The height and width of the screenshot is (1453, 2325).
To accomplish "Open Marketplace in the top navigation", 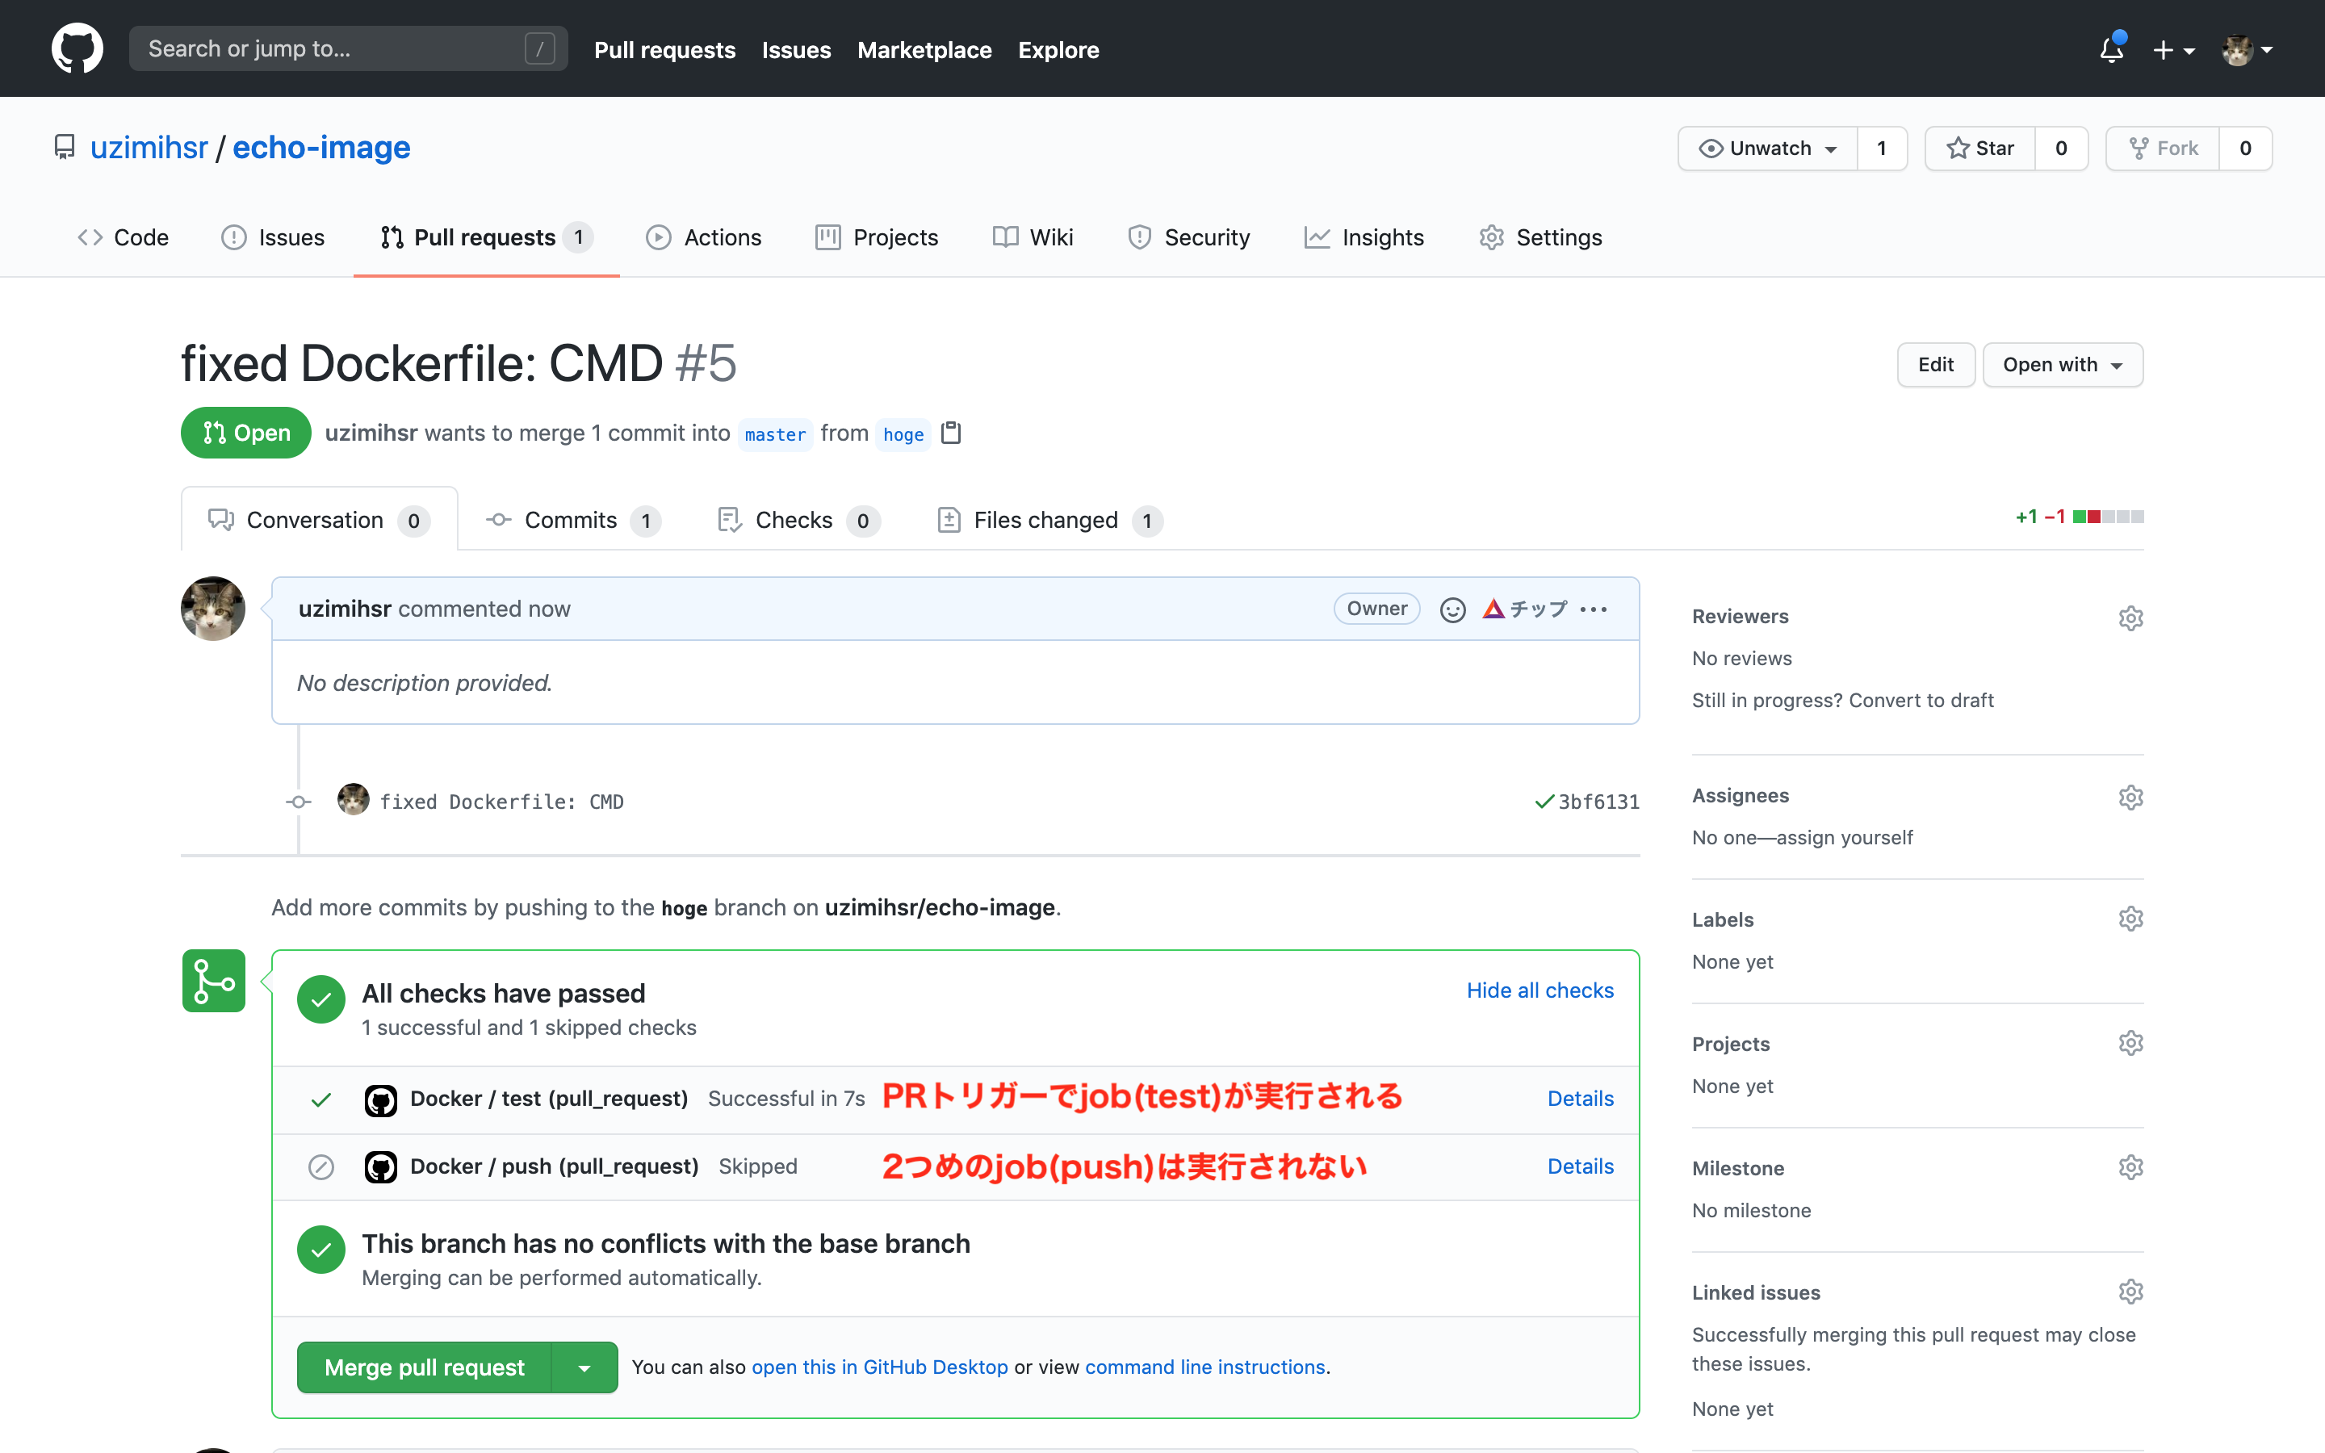I will click(924, 50).
